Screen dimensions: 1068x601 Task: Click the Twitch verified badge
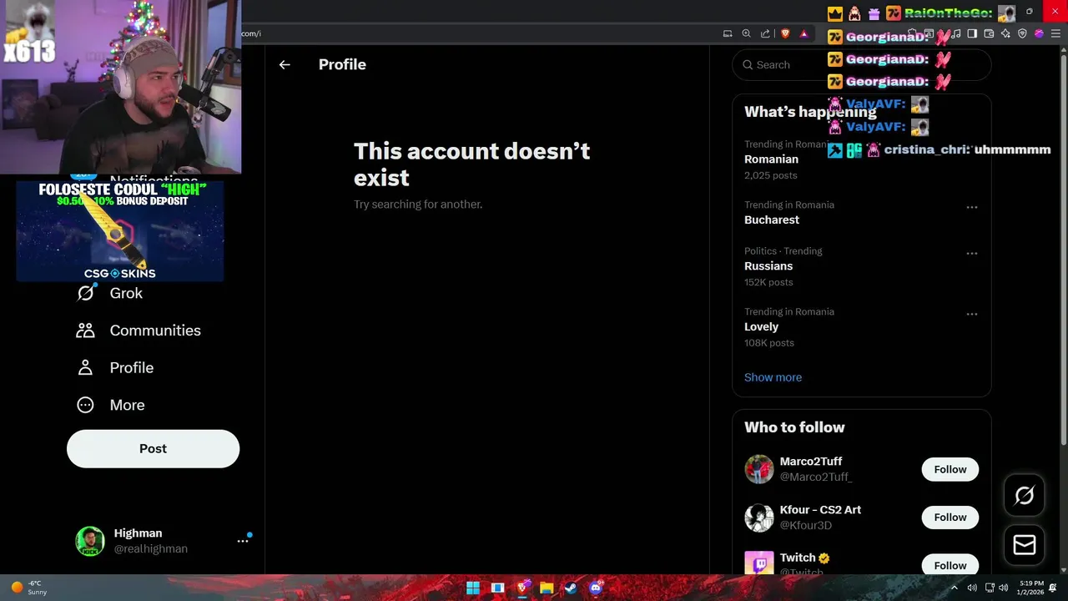(x=824, y=558)
